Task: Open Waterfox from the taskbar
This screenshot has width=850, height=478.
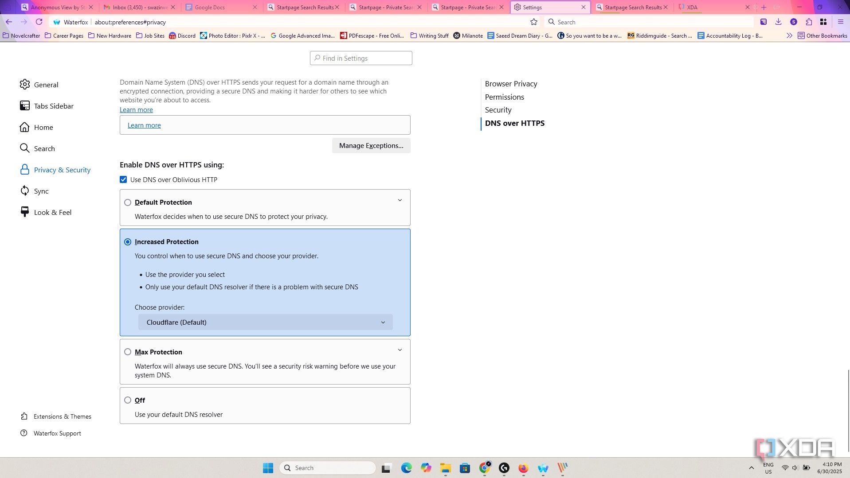Action: [x=543, y=468]
